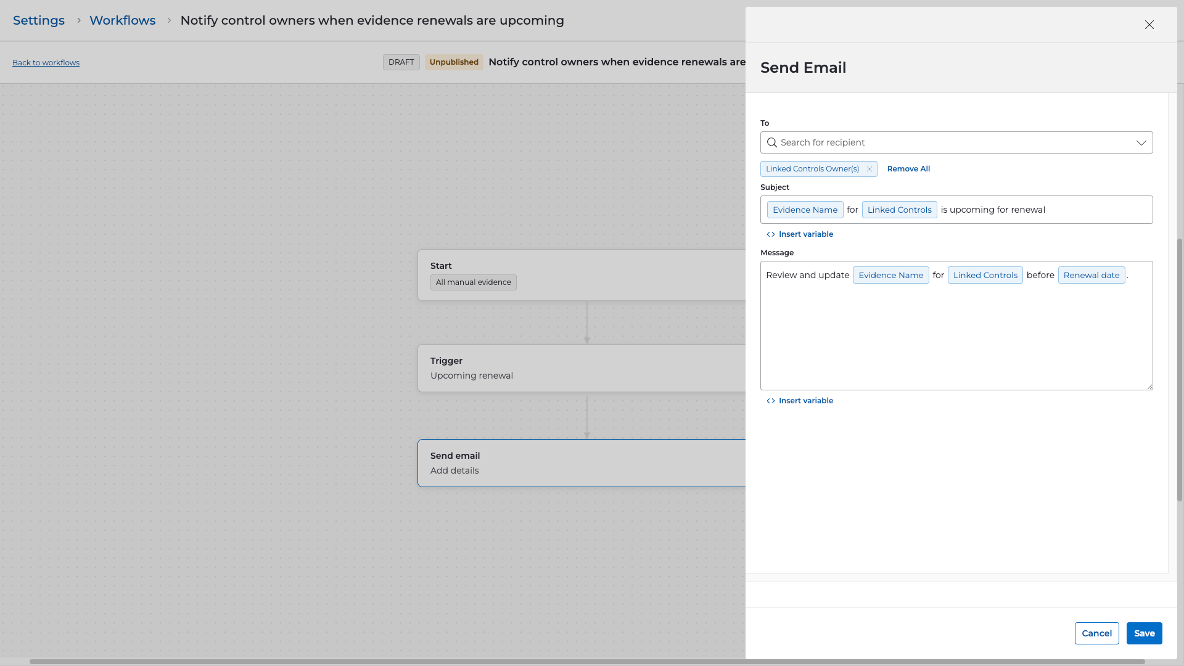1184x666 pixels.
Task: Select the Evidence Name variable in Subject
Action: coord(805,210)
